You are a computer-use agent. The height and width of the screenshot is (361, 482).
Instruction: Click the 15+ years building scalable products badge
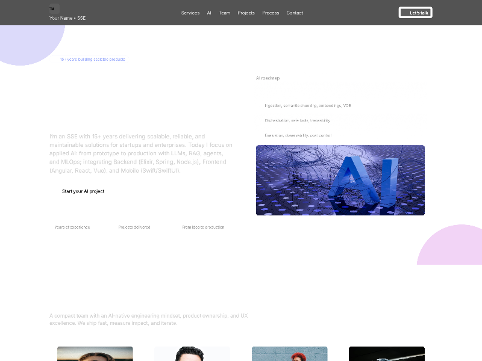click(92, 60)
